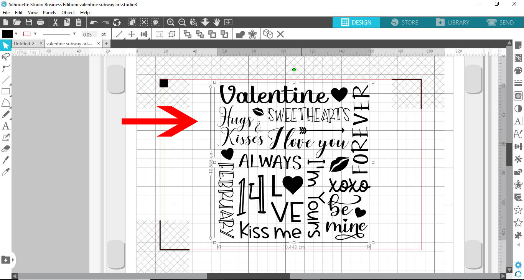
Task: Cut selection with the scissors icon
Action: [x=56, y=22]
